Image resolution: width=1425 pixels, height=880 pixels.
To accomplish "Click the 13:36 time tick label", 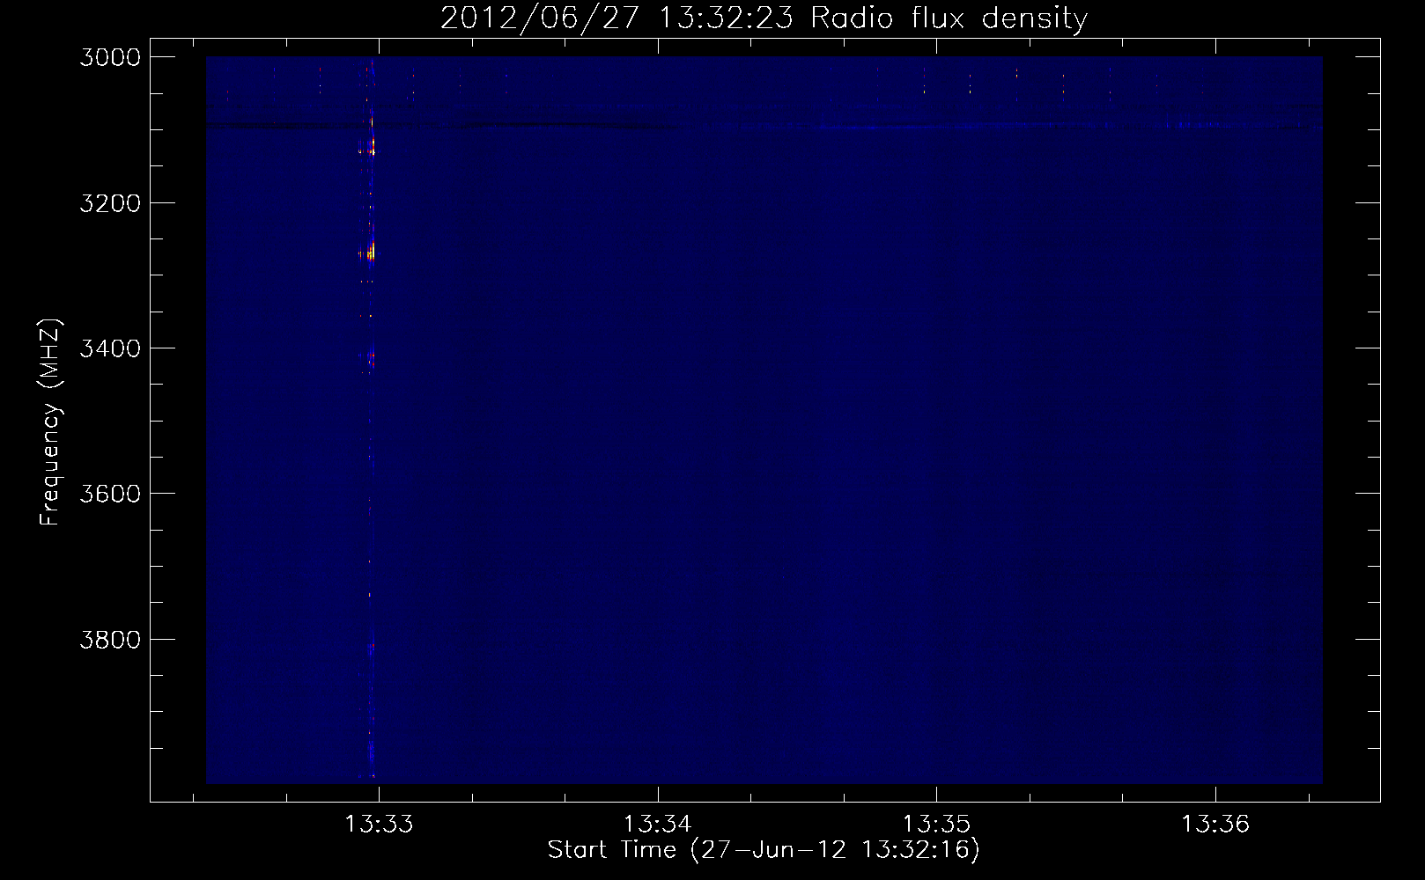I will pyautogui.click(x=1215, y=824).
